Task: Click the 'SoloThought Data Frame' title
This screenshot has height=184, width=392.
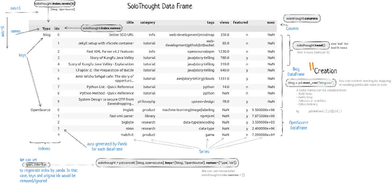Action: pyautogui.click(x=160, y=6)
